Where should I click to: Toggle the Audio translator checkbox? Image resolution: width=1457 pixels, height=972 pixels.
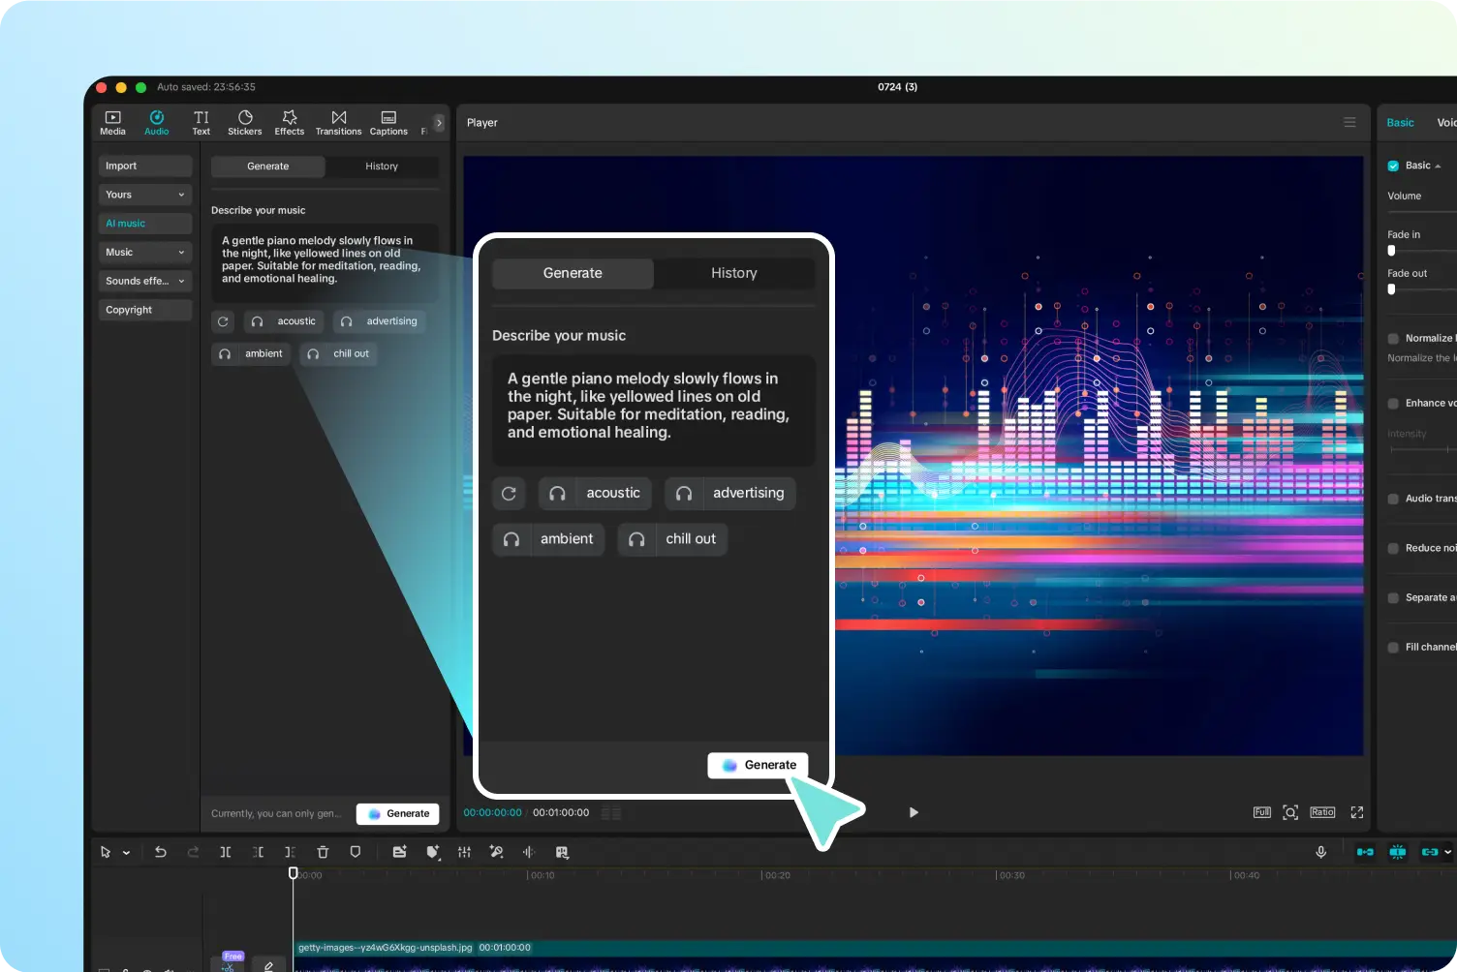[x=1393, y=500]
